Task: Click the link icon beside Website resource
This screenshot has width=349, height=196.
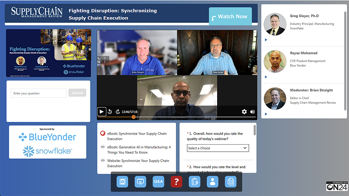Action: click(103, 160)
